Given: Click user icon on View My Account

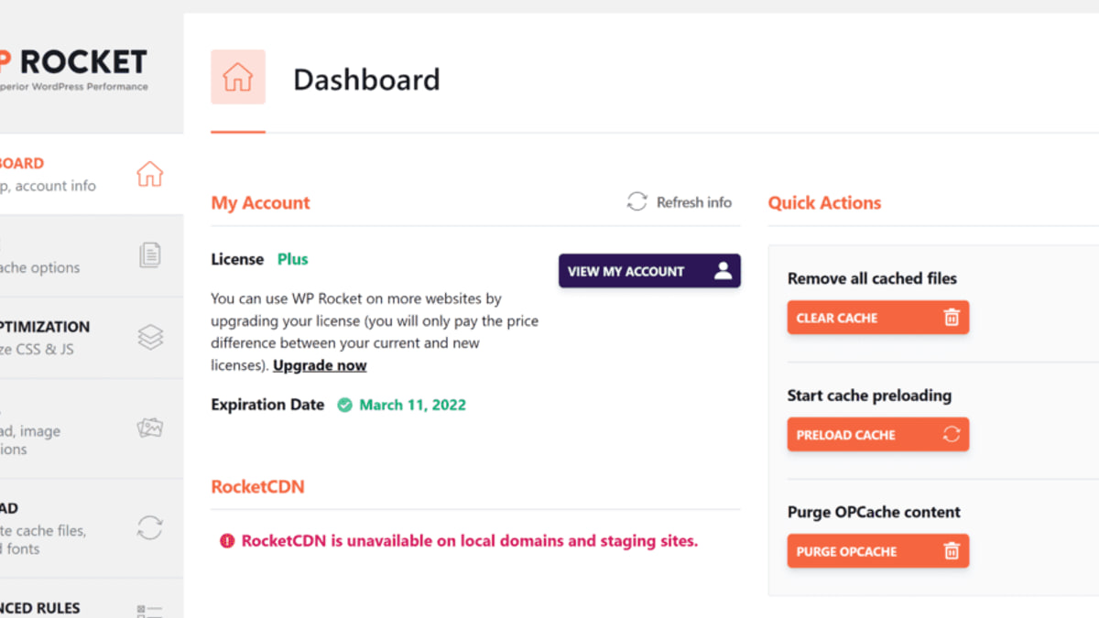Looking at the screenshot, I should coord(723,271).
